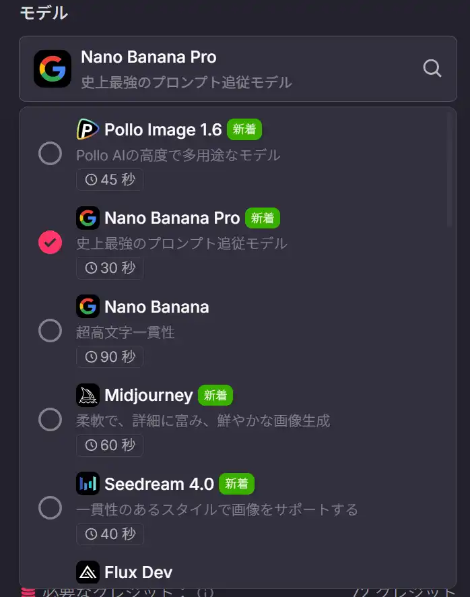
Task: Select the Nano Banana radio button
Action: coord(50,331)
